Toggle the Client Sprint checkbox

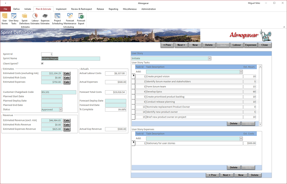tap(42, 63)
